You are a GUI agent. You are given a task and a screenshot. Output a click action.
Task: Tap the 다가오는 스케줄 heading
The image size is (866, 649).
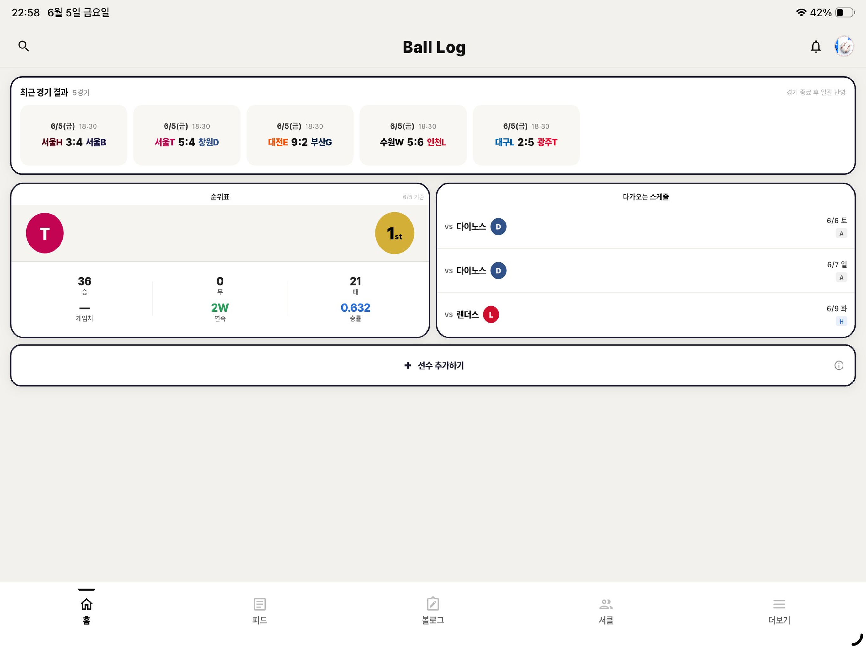click(646, 197)
